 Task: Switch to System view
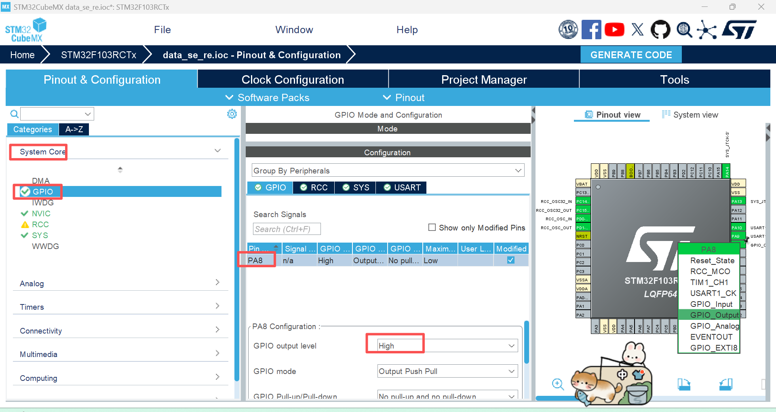pyautogui.click(x=690, y=115)
